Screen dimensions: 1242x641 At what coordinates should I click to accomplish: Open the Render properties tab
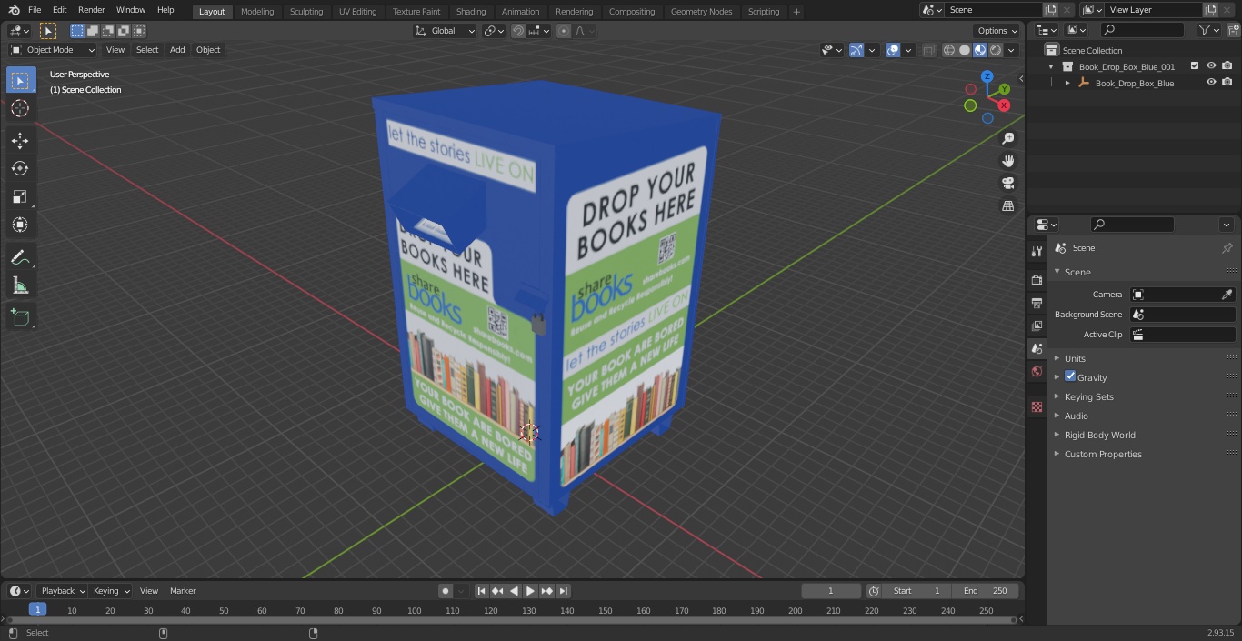(x=1037, y=280)
